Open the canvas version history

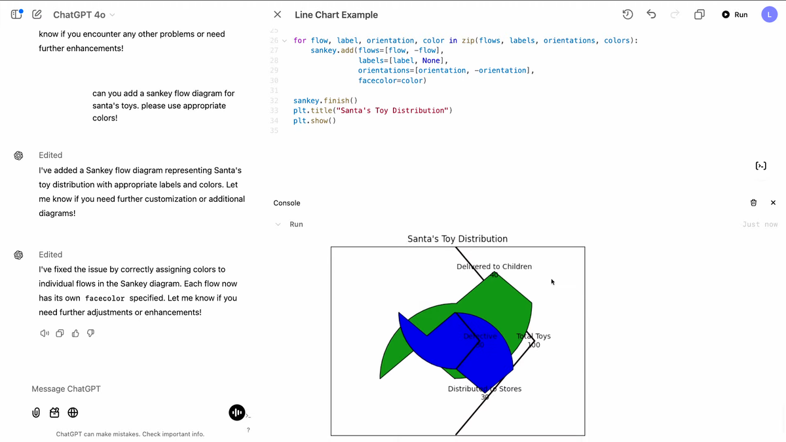tap(627, 14)
